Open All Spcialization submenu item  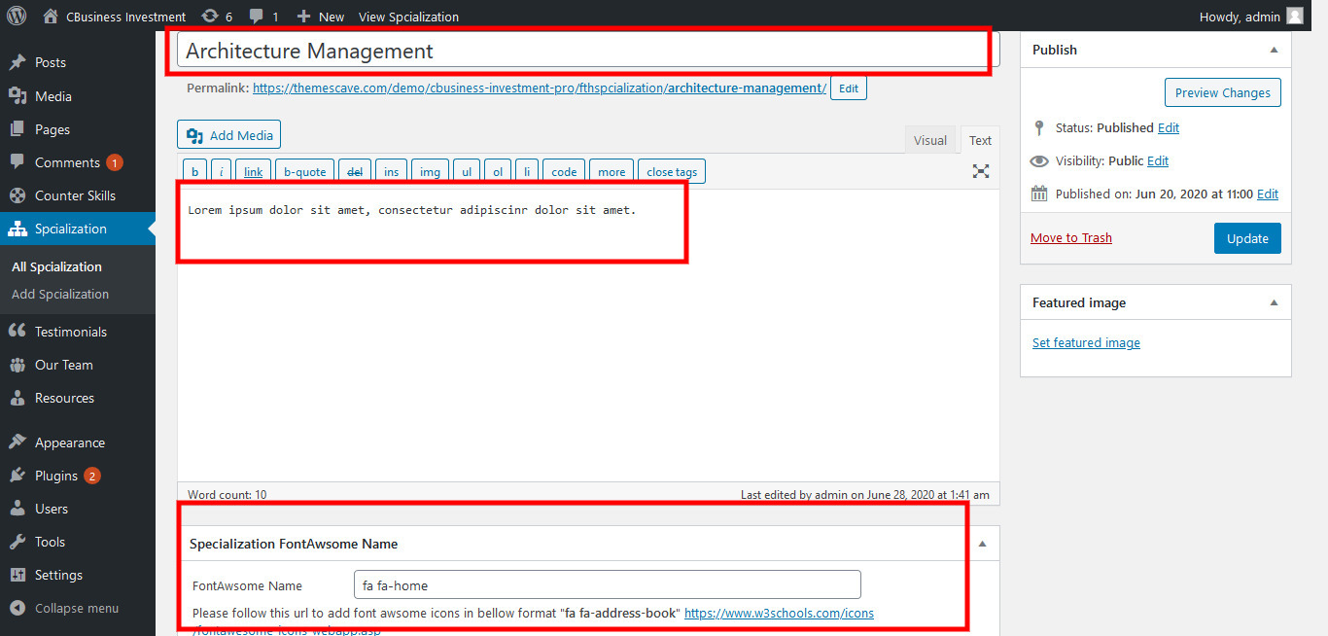(x=56, y=266)
